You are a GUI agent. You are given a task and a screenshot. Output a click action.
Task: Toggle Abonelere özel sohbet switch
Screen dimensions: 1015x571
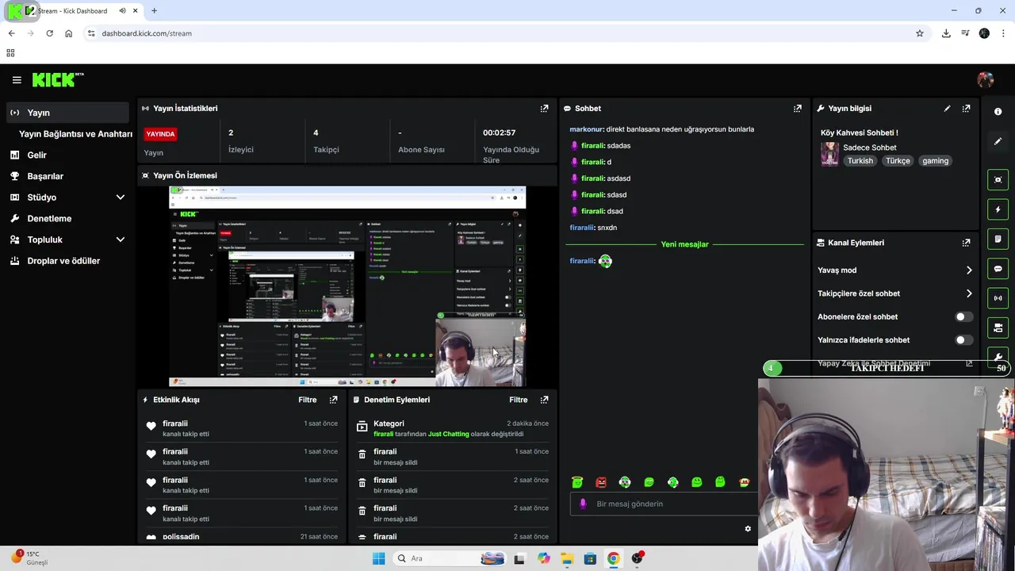963,316
